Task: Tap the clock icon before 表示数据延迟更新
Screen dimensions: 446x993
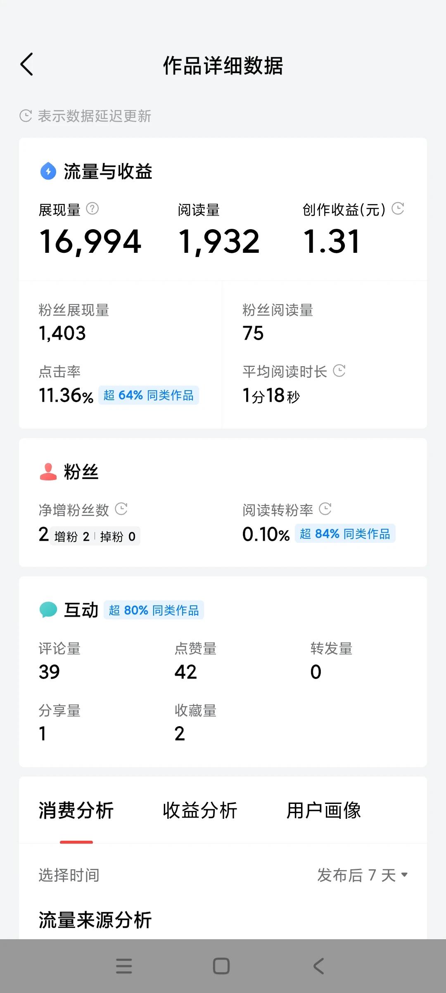Action: (x=26, y=116)
